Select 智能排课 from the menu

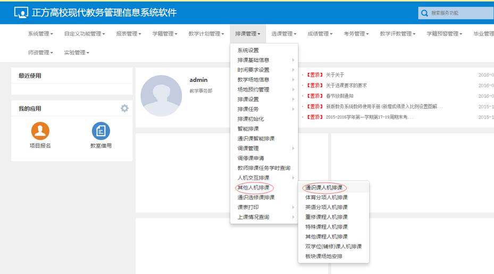(248, 129)
